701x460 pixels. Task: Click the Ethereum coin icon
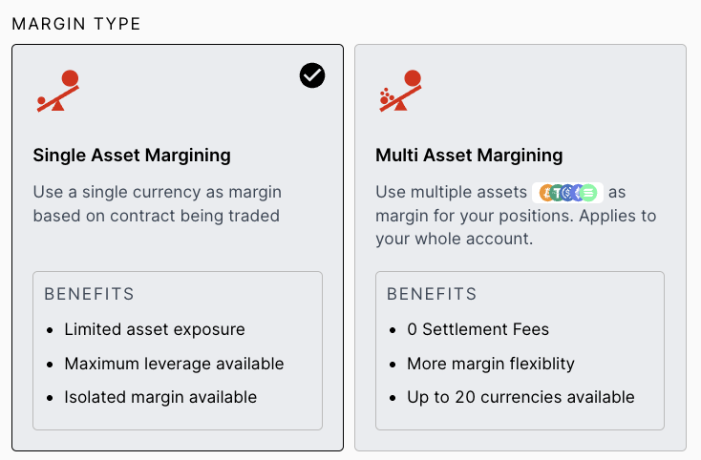click(x=578, y=193)
